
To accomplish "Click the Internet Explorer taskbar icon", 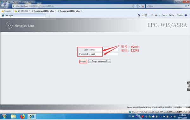I will pyautogui.click(x=32, y=117).
